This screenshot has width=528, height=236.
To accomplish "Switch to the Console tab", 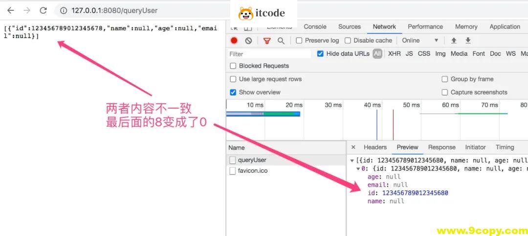I will point(315,27).
